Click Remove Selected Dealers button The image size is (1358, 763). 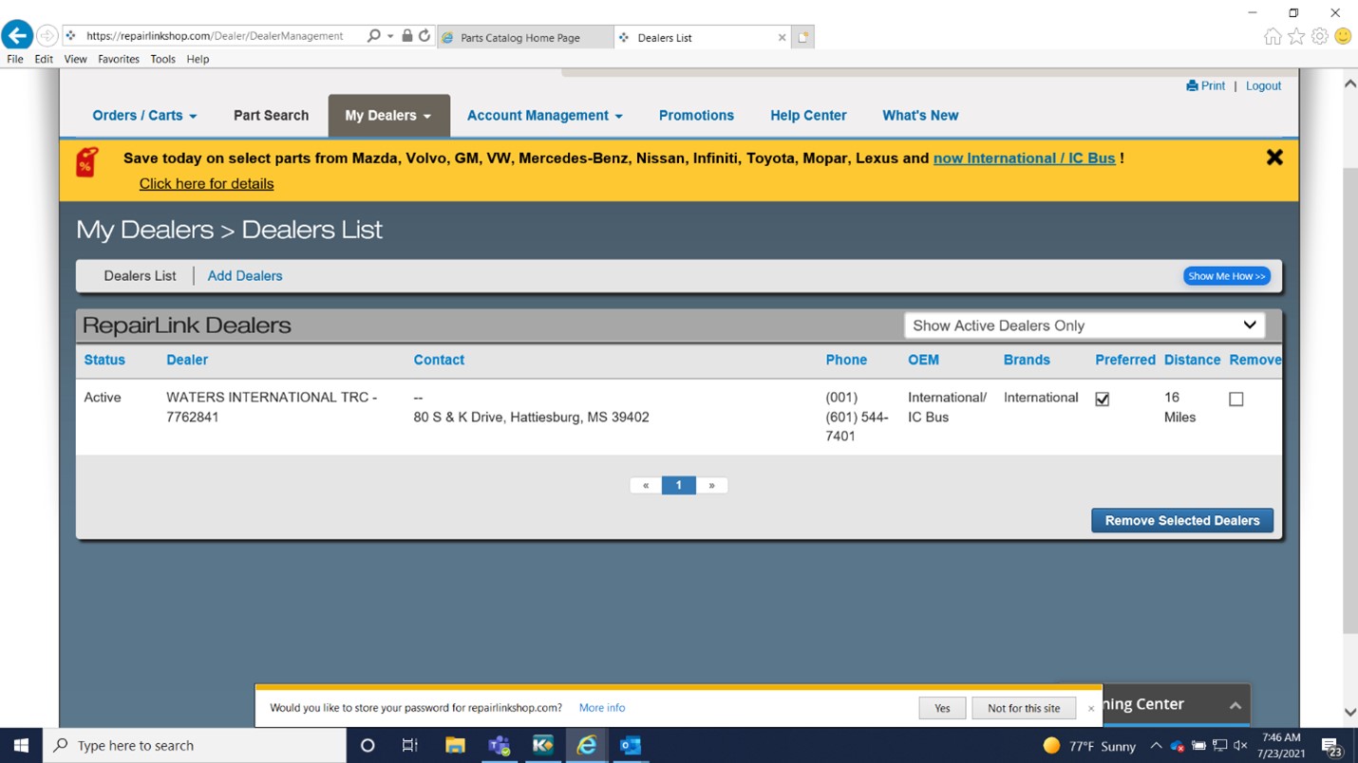pos(1182,520)
